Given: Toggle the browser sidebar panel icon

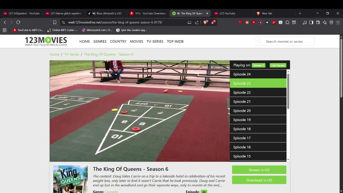Looking at the screenshot, I should (311, 23).
